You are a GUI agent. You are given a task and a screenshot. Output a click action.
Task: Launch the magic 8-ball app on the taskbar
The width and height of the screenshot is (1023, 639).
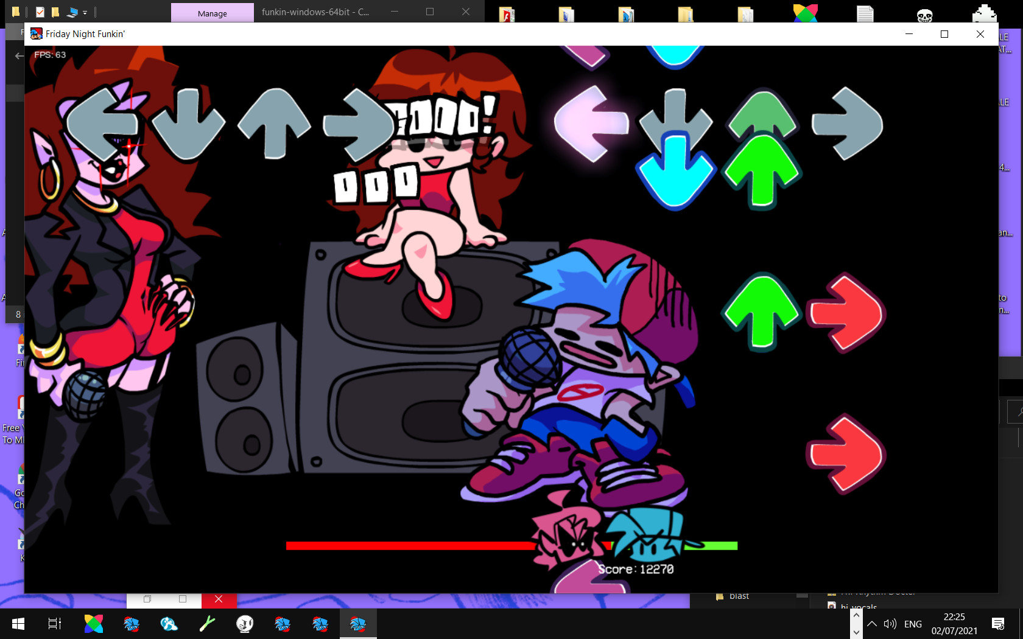pyautogui.click(x=245, y=624)
